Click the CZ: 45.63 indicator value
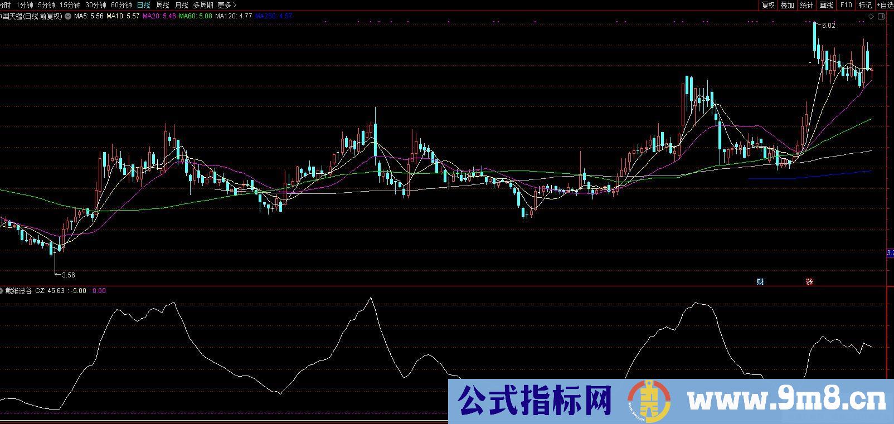Screen dimensions: 894x424 coord(50,291)
